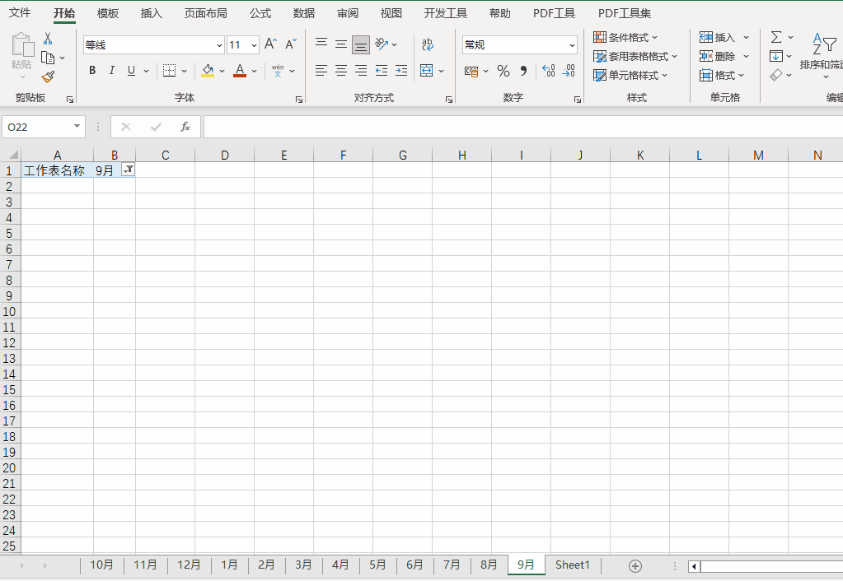The image size is (843, 581).
Task: Apply yellow fill color bucket
Action: click(208, 70)
